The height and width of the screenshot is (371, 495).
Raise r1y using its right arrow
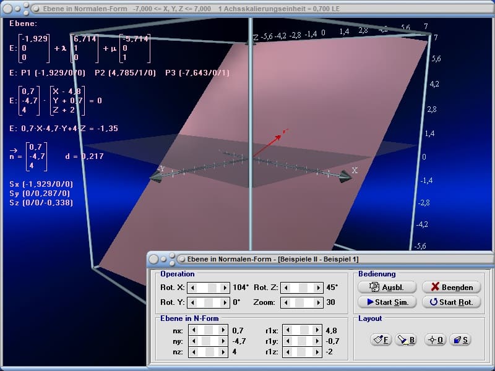(x=317, y=341)
